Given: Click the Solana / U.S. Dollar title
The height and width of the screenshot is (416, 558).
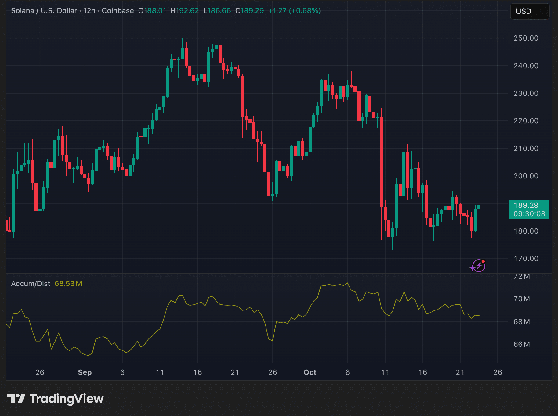Looking at the screenshot, I should pyautogui.click(x=44, y=11).
